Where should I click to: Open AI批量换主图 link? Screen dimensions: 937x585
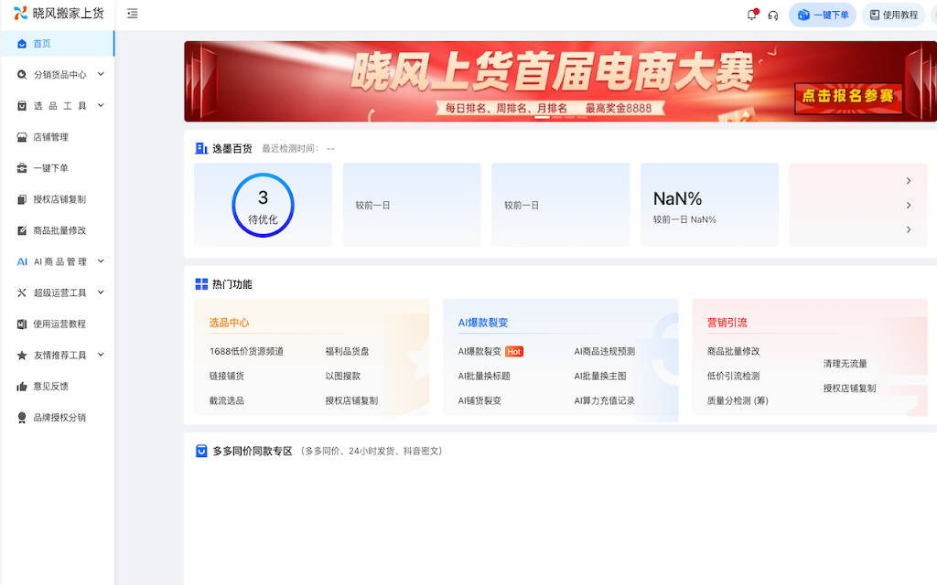click(600, 376)
